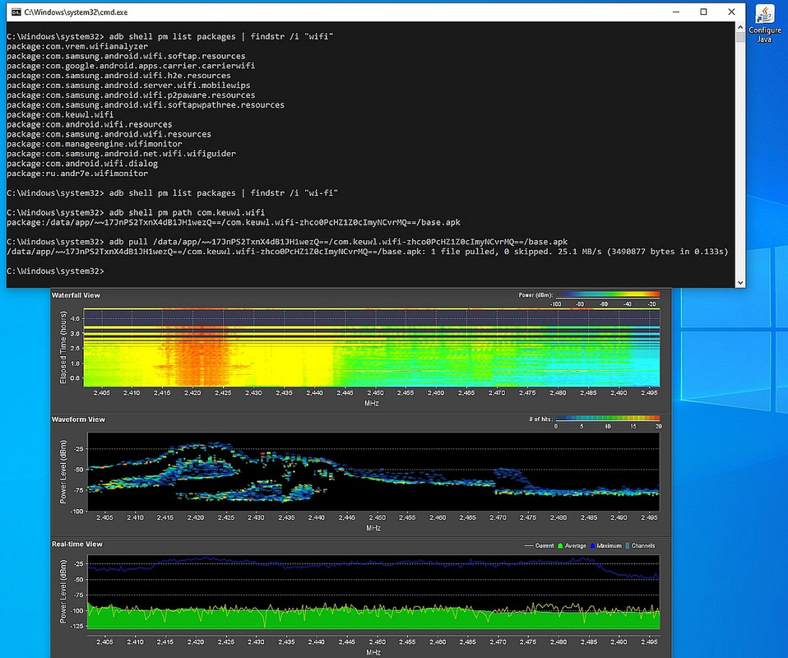Click the package:ru.andr7e.wifimonitor line
Screen dimensions: 788x658
pyautogui.click(x=77, y=174)
